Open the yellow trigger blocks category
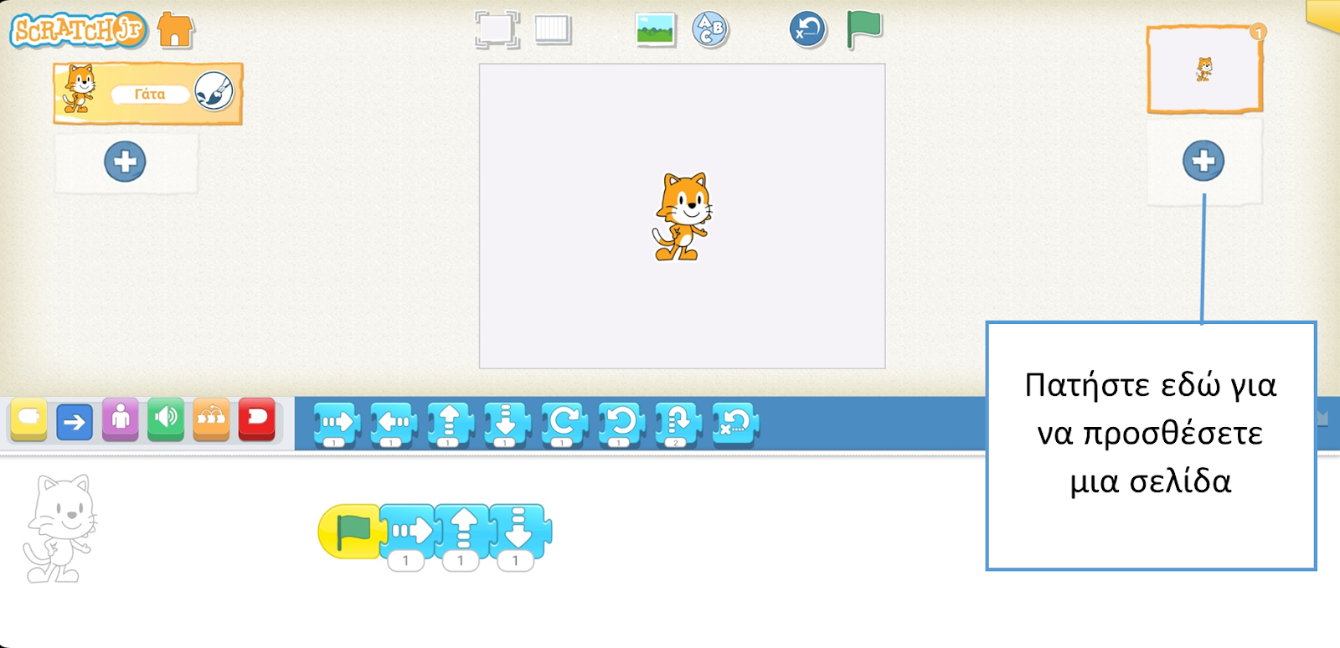The image size is (1340, 648). point(28,419)
